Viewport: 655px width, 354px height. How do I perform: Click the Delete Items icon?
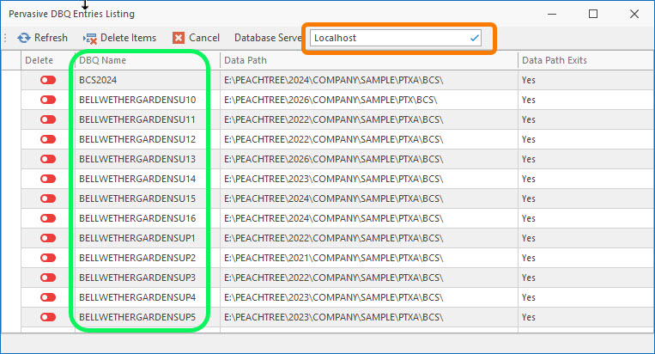point(89,38)
